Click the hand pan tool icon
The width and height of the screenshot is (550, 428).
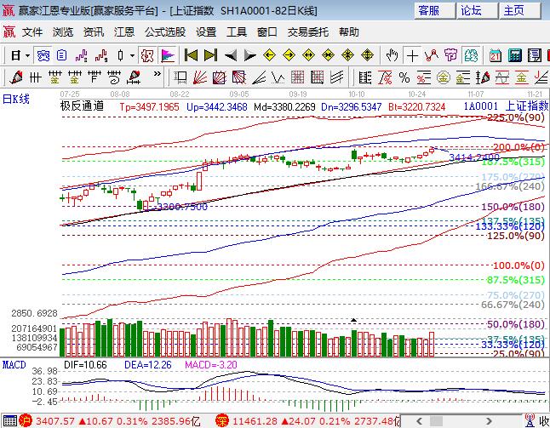click(392, 55)
